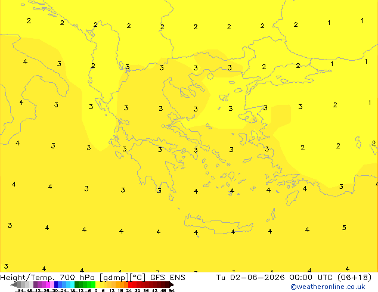
Task: Select the "700 hPa" pressure level label
Action: coord(77,278)
